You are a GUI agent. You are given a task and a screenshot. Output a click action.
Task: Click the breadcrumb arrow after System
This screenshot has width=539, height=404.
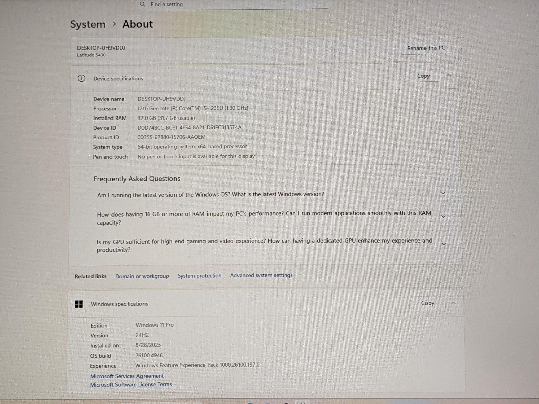114,24
